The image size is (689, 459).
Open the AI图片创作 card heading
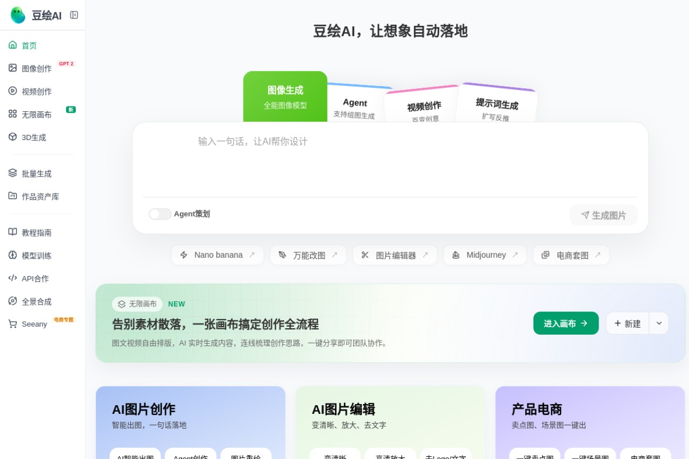(144, 409)
